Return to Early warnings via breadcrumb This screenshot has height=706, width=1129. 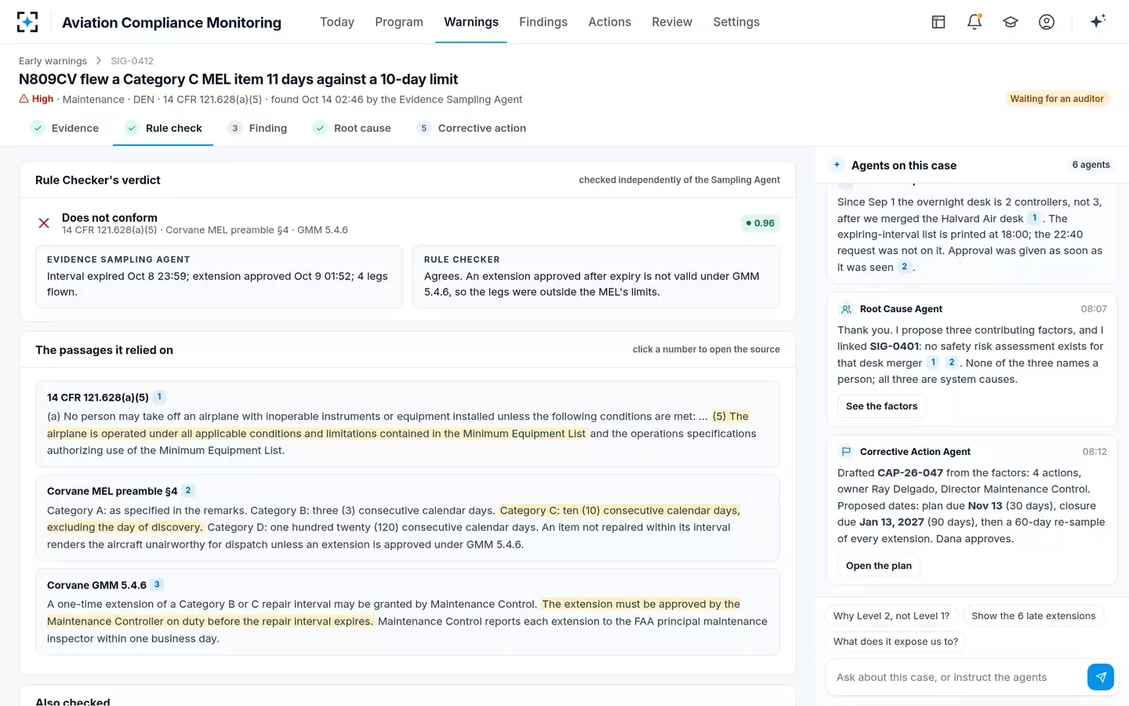tap(53, 61)
